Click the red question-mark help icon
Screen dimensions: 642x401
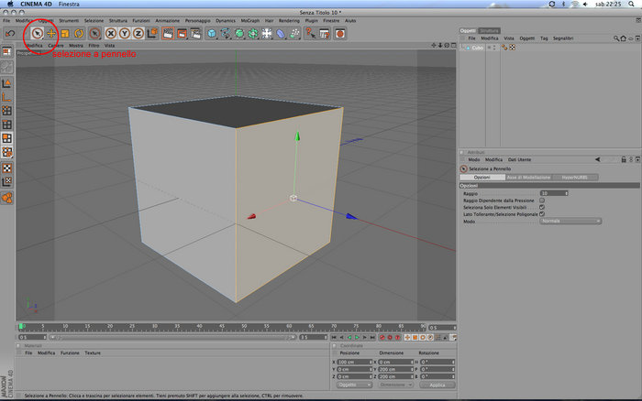(310, 33)
